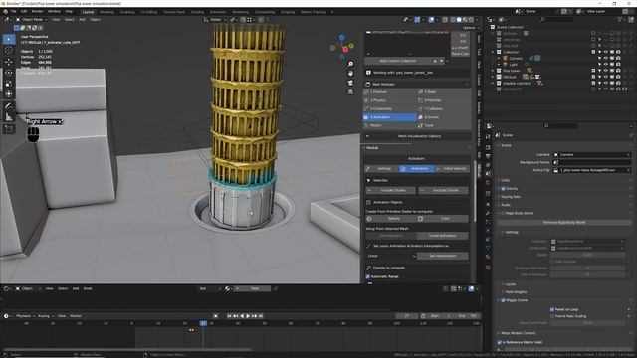Click Add Custom Collection button
This screenshot has height=358, width=637.
tap(398, 61)
